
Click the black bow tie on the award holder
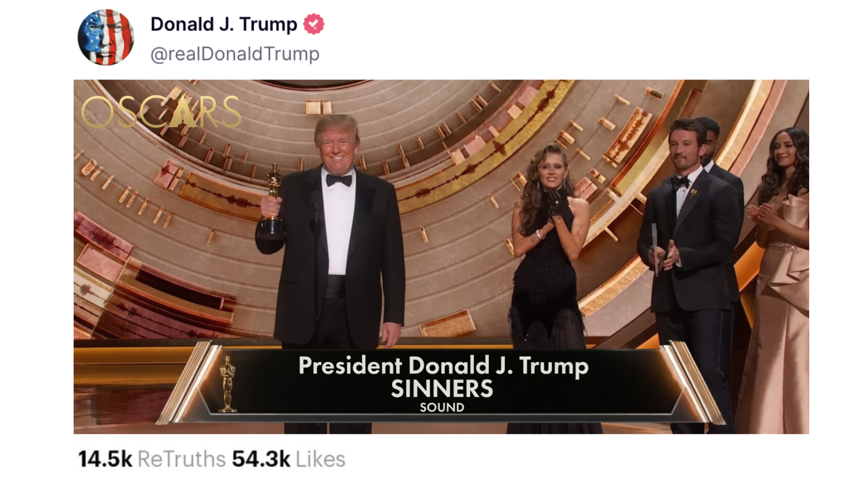[339, 180]
